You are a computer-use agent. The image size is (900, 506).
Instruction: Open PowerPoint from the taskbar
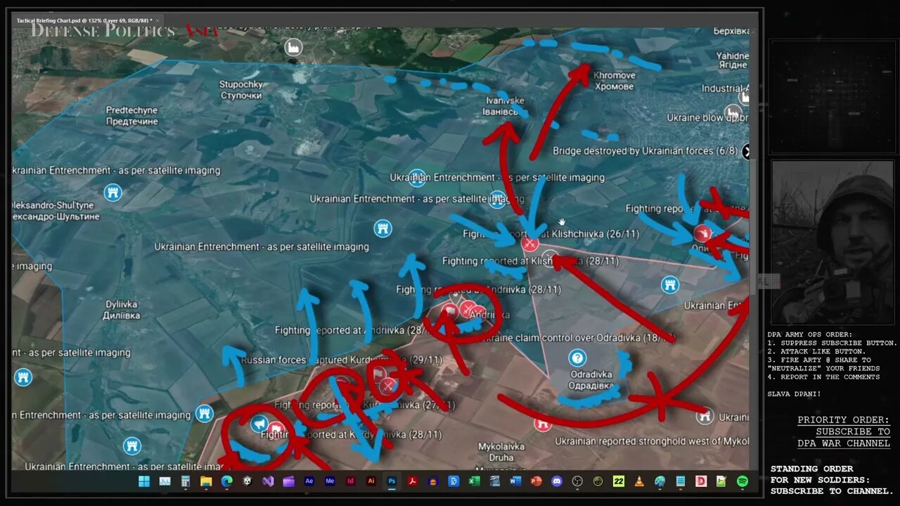click(x=536, y=481)
